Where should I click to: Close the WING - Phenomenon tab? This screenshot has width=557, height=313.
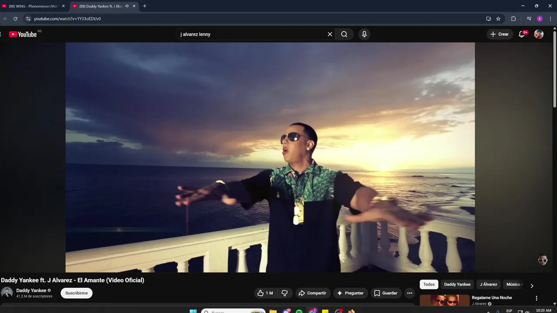pyautogui.click(x=63, y=6)
